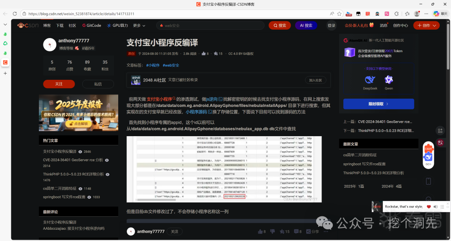This screenshot has height=241, width=451.
Task: Click the AI 搜索 button
Action: pos(306,25)
